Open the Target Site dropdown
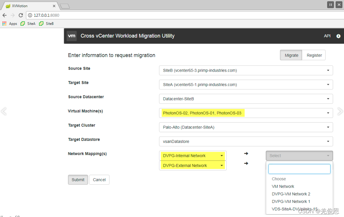344x217 pixels. (x=246, y=85)
